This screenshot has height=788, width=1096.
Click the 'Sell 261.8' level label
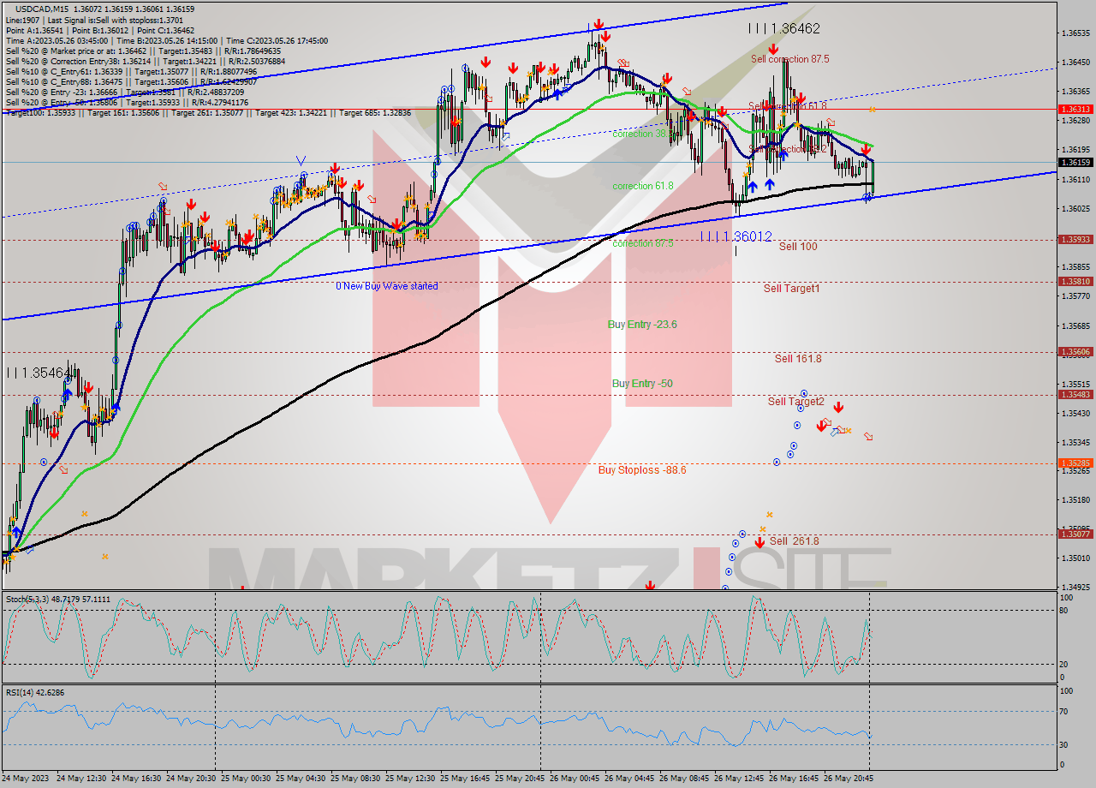[x=794, y=541]
